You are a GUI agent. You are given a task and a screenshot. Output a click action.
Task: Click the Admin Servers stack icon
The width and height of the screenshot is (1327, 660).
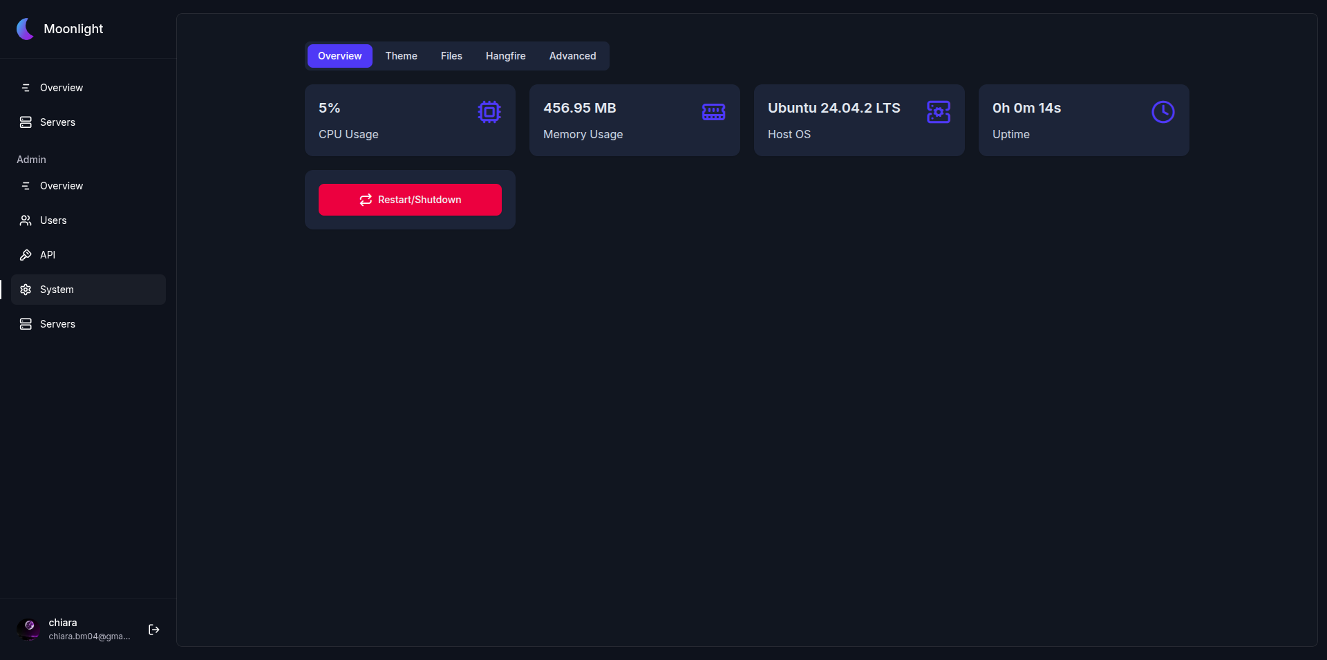(26, 324)
